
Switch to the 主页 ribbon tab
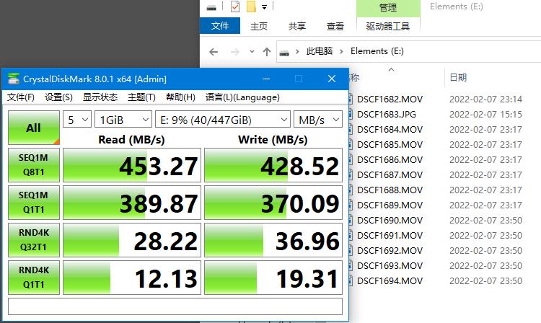259,26
